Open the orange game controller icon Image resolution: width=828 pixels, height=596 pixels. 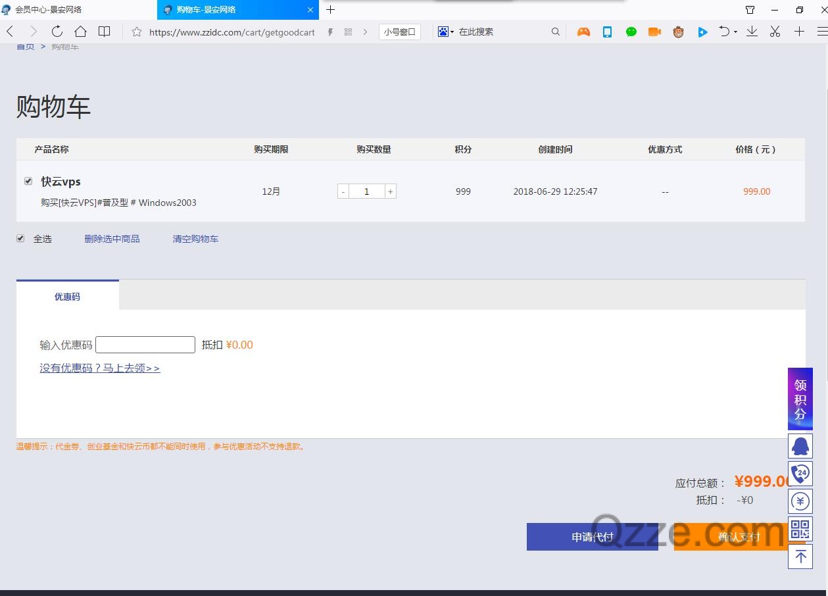point(583,32)
